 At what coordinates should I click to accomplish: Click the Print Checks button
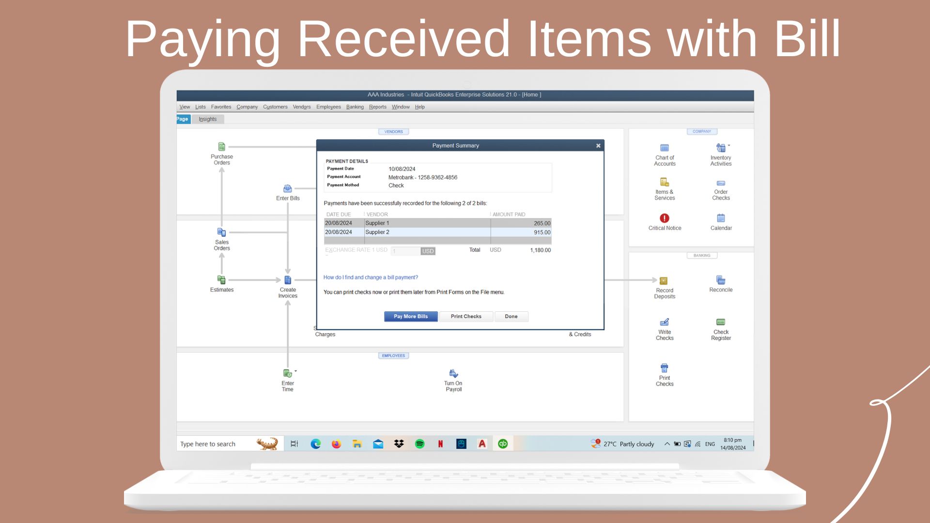point(466,317)
